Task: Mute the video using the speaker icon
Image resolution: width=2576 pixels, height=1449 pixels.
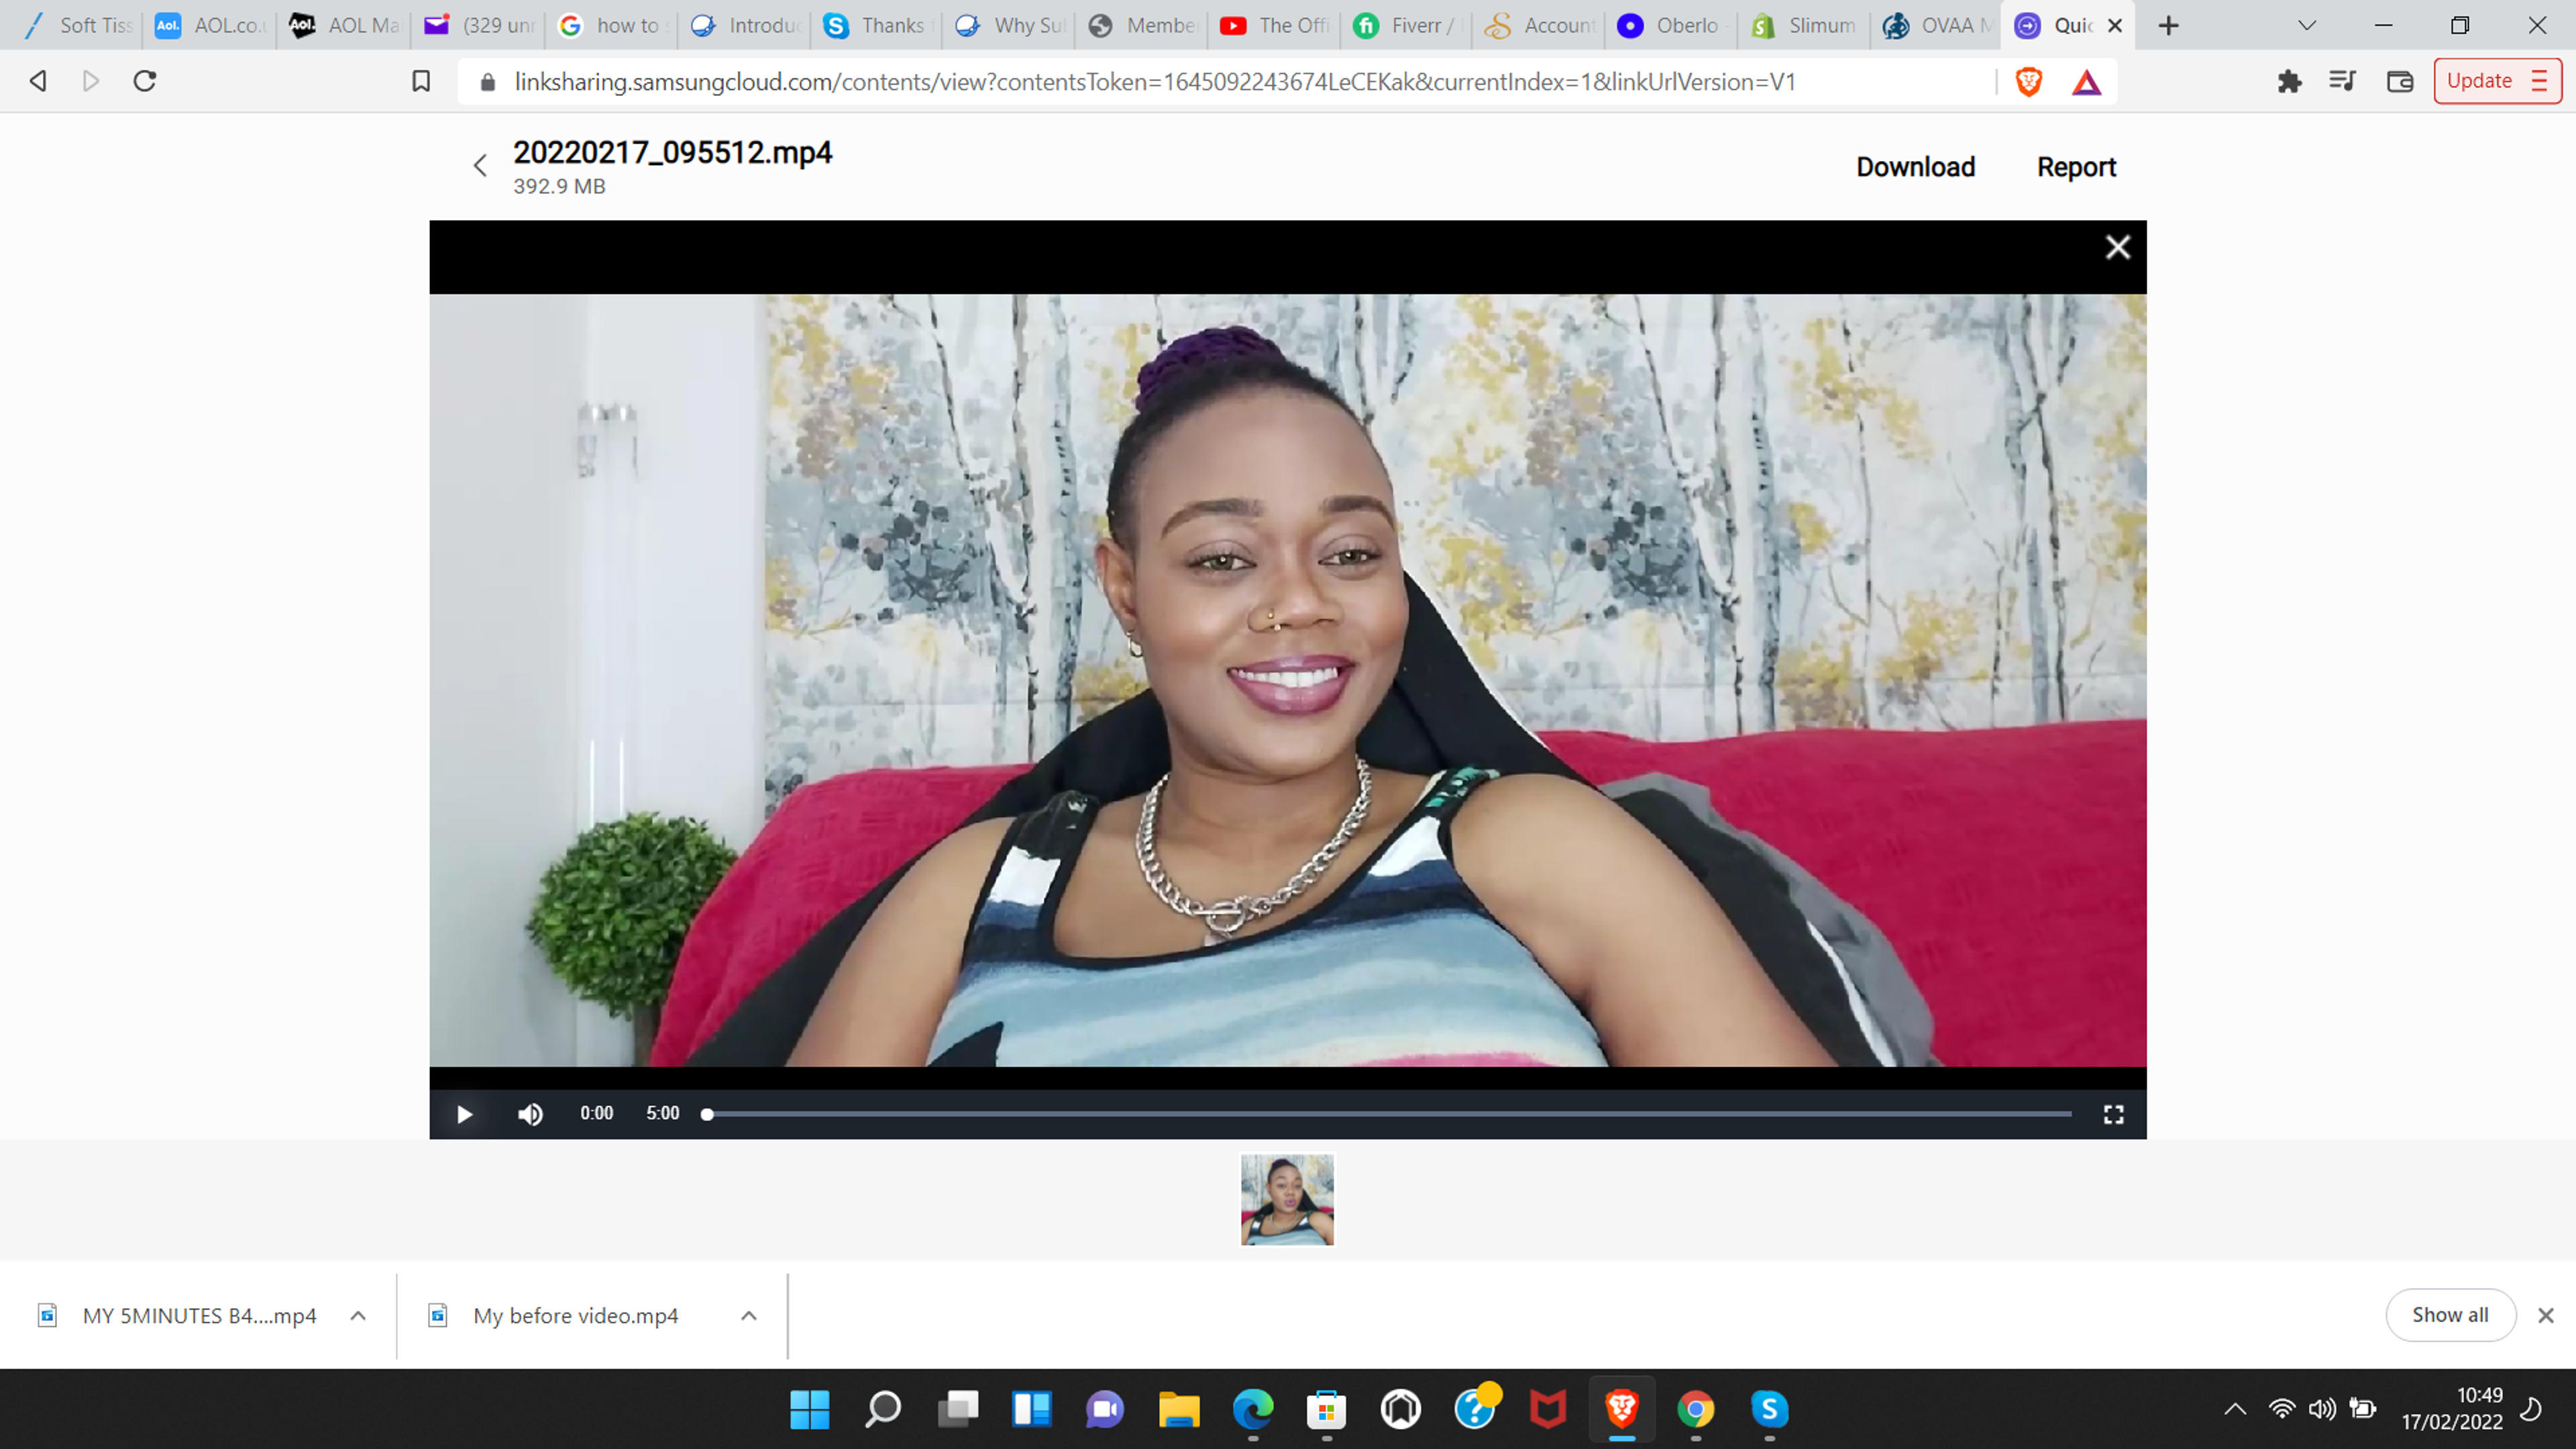Action: 530,1114
